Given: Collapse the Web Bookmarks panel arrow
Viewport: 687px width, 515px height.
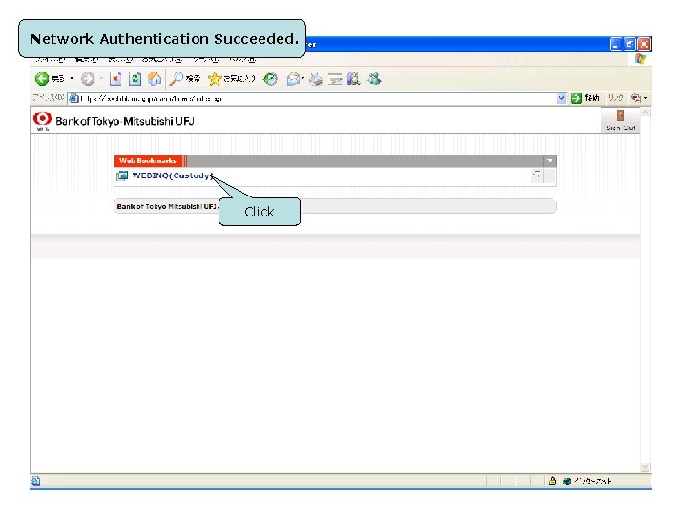Looking at the screenshot, I should [550, 161].
